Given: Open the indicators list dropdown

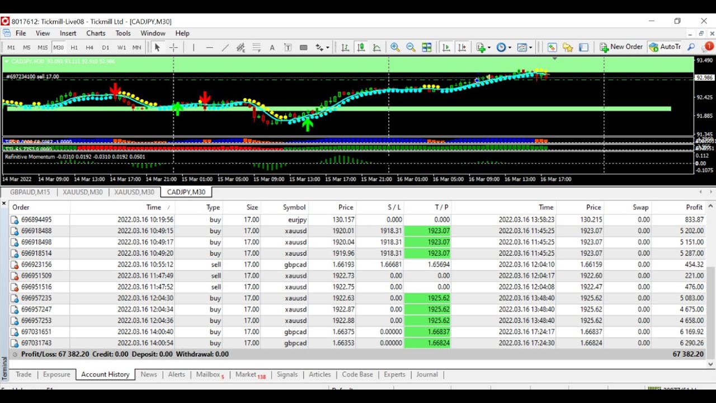Looking at the screenshot, I should tap(483, 48).
